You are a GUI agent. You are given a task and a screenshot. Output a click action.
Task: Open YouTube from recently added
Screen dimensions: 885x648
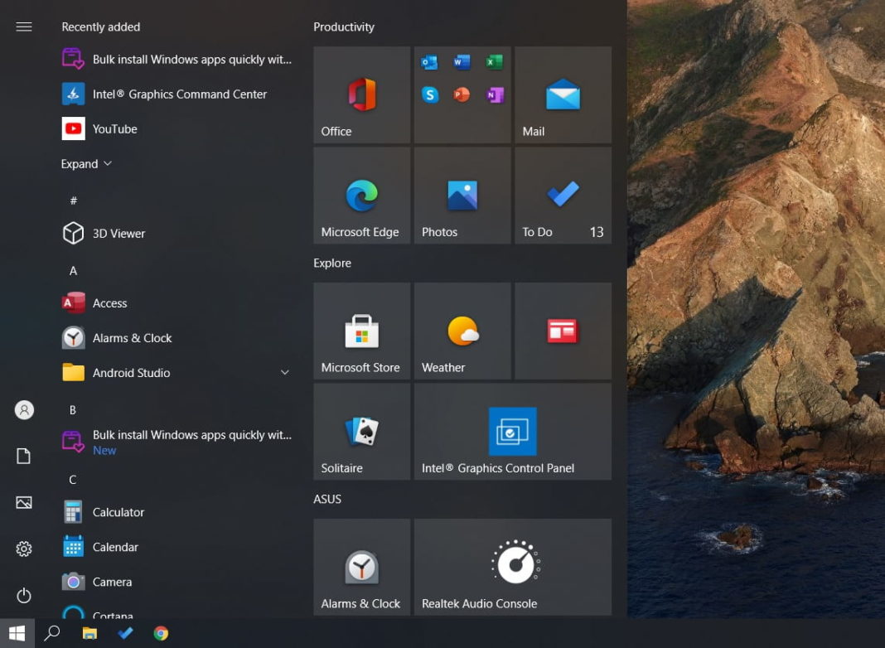114,128
